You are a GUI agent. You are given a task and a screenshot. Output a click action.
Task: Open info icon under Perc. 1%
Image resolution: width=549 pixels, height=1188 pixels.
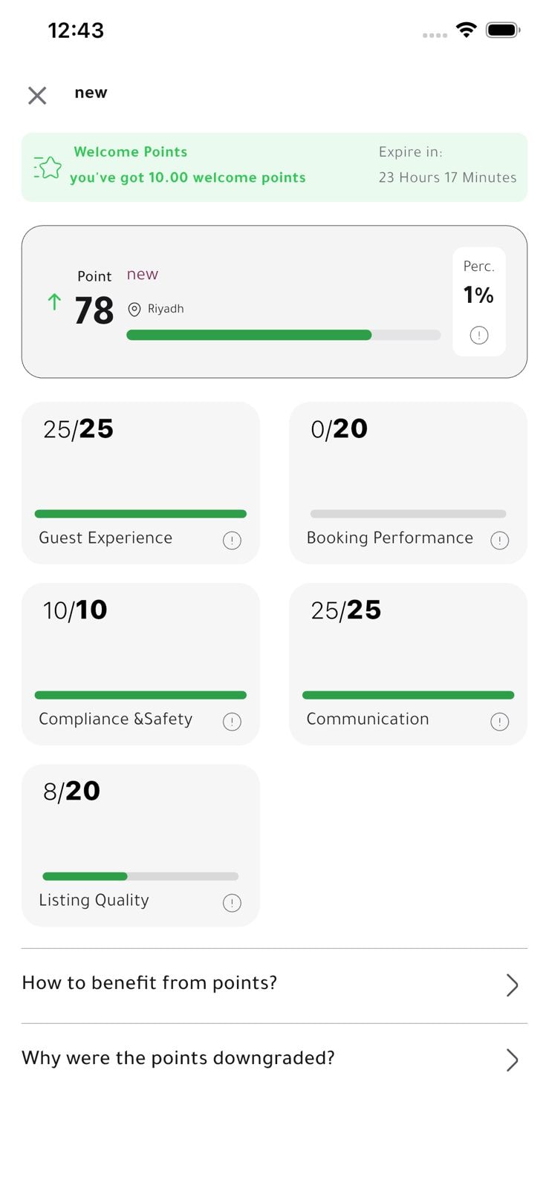479,335
